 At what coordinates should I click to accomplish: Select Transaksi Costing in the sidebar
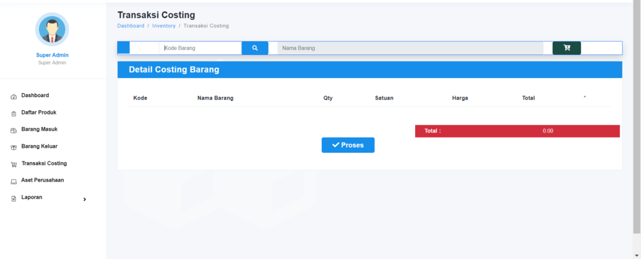point(44,163)
